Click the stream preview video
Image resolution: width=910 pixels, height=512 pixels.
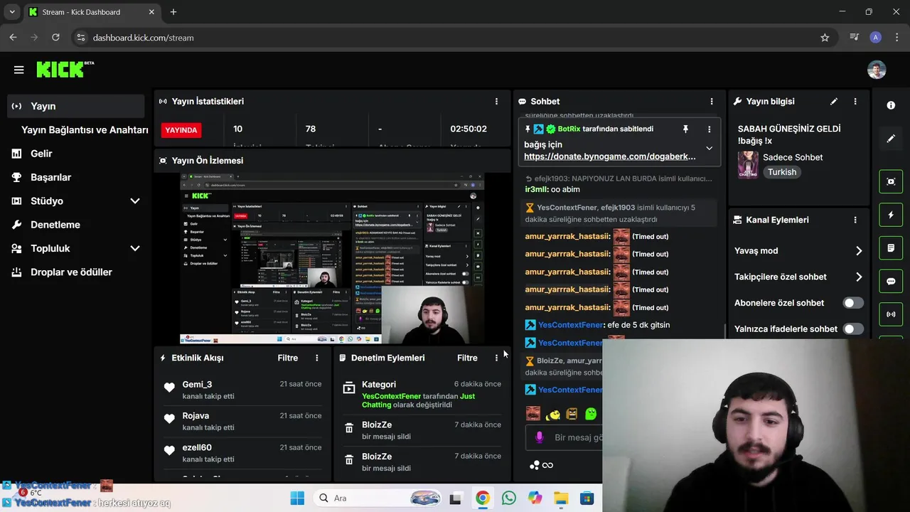(332, 258)
